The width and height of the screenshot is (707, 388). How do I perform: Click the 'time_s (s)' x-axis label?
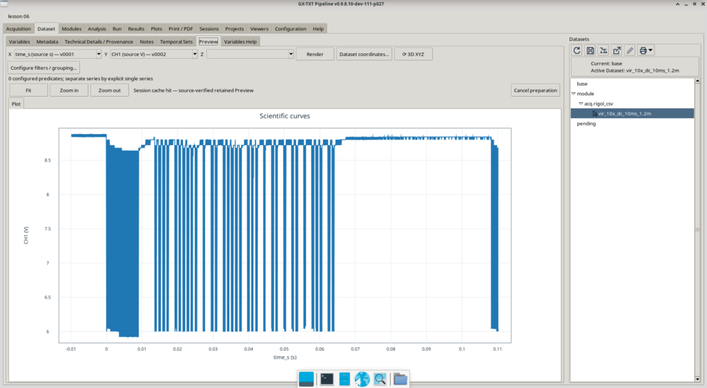coord(285,358)
